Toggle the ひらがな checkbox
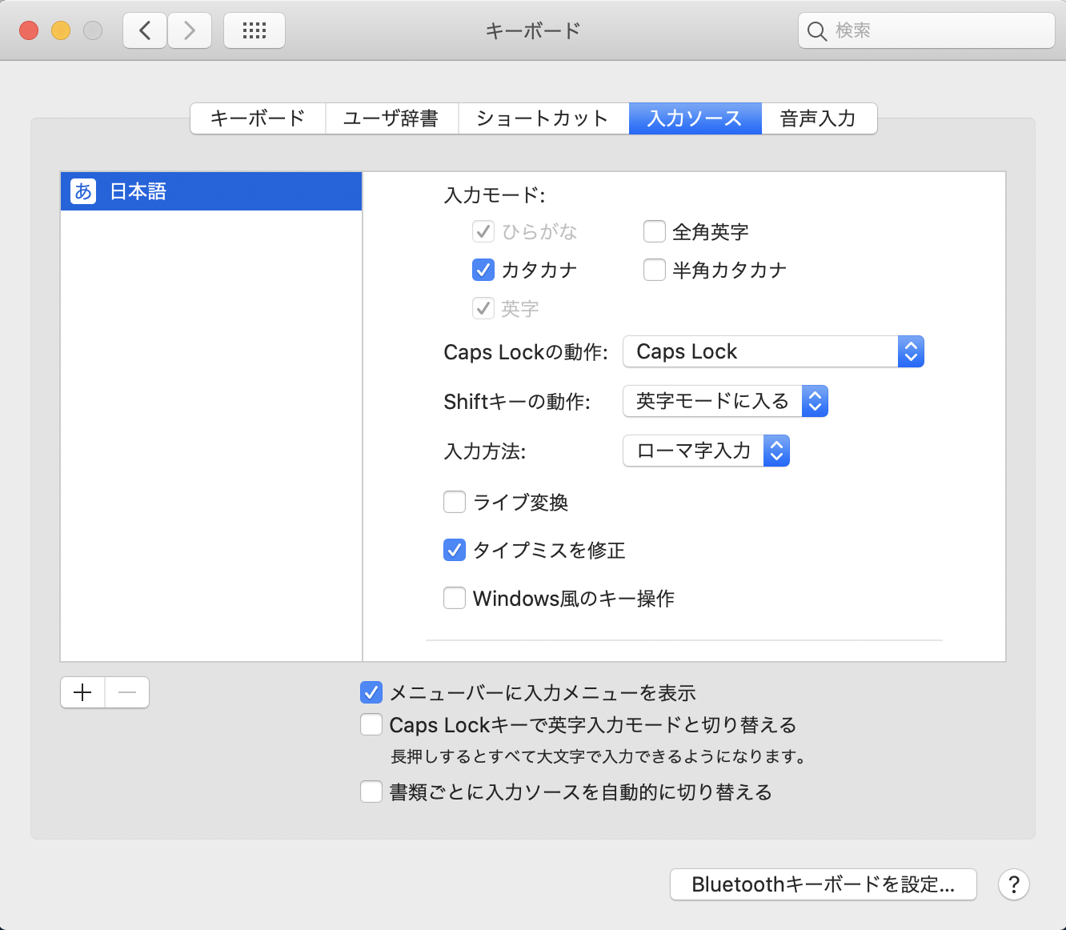This screenshot has width=1066, height=930. pos(483,232)
